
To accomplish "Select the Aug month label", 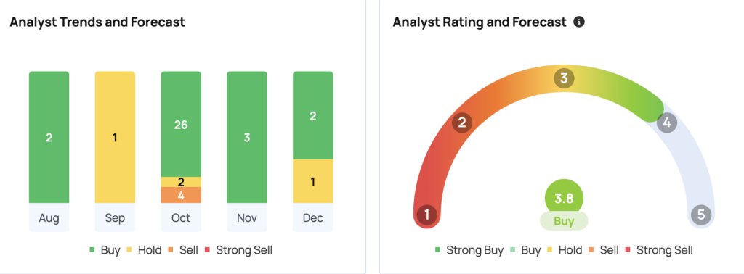I will pyautogui.click(x=49, y=217).
